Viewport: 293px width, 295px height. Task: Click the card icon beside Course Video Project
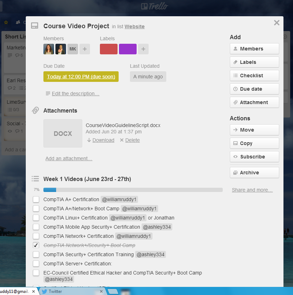coord(35,26)
